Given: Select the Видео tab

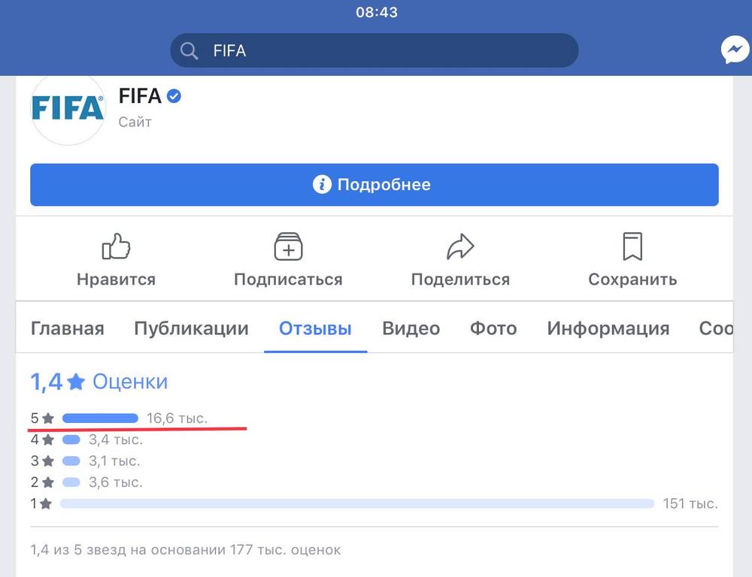Looking at the screenshot, I should [x=411, y=328].
